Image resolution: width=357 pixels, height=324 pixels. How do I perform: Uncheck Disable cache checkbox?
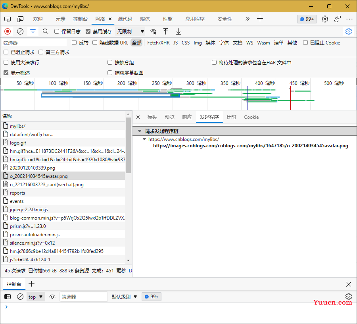88,31
